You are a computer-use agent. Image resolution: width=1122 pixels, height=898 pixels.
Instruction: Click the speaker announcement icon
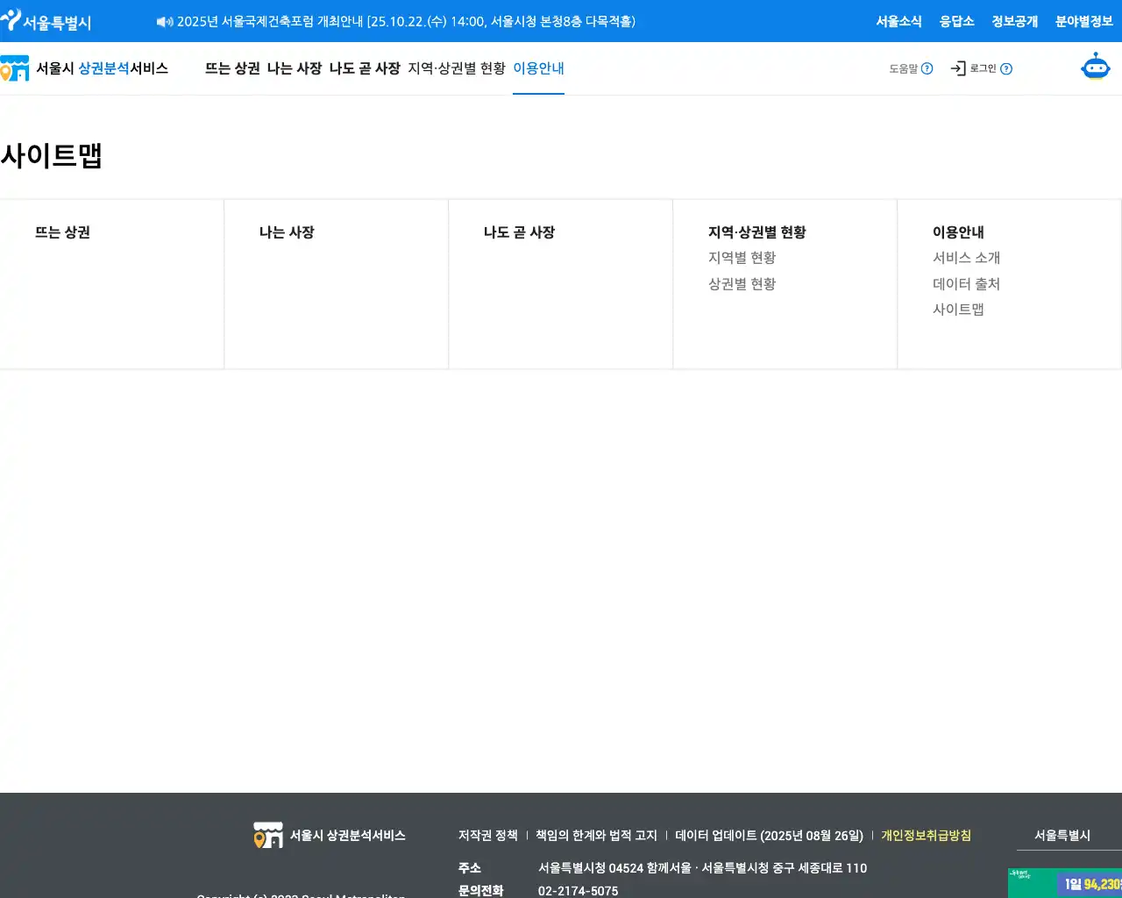coord(165,22)
